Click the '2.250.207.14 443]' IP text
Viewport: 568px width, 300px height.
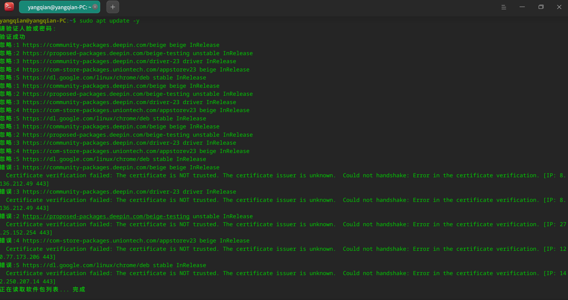(x=28, y=282)
